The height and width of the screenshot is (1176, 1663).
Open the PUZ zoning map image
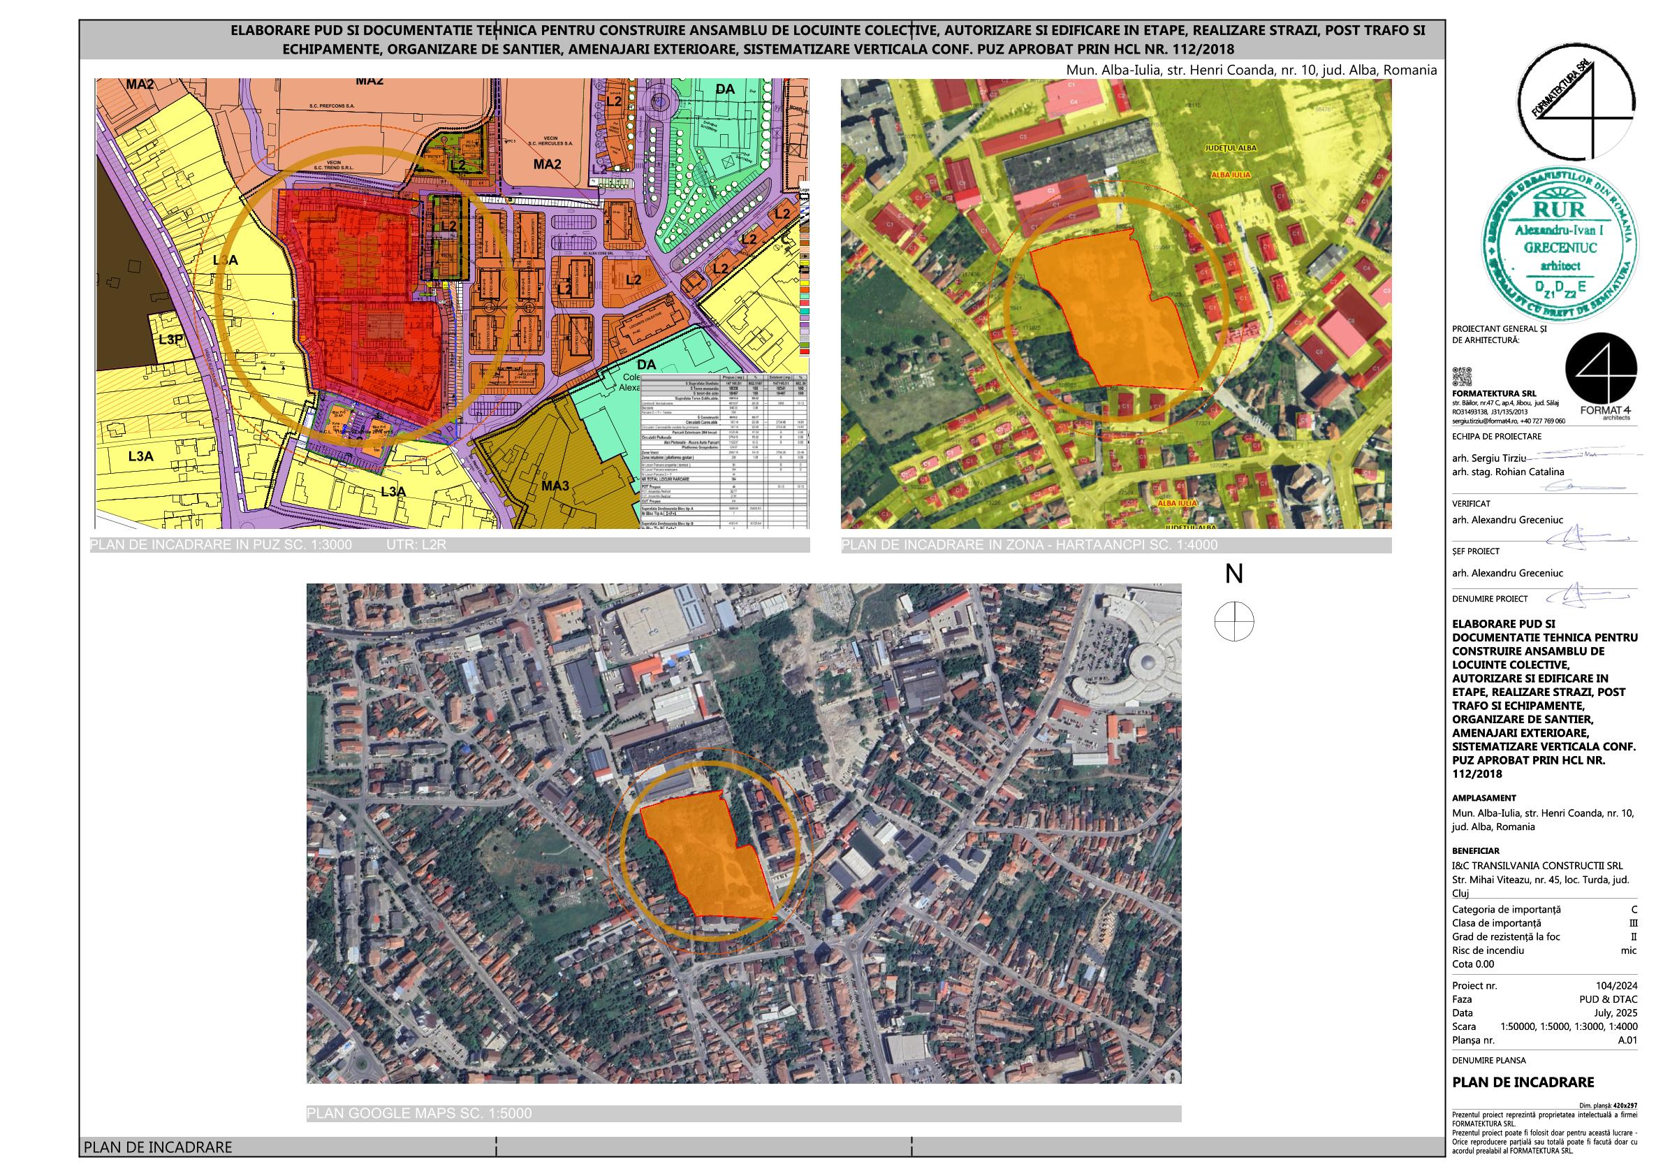click(x=452, y=303)
